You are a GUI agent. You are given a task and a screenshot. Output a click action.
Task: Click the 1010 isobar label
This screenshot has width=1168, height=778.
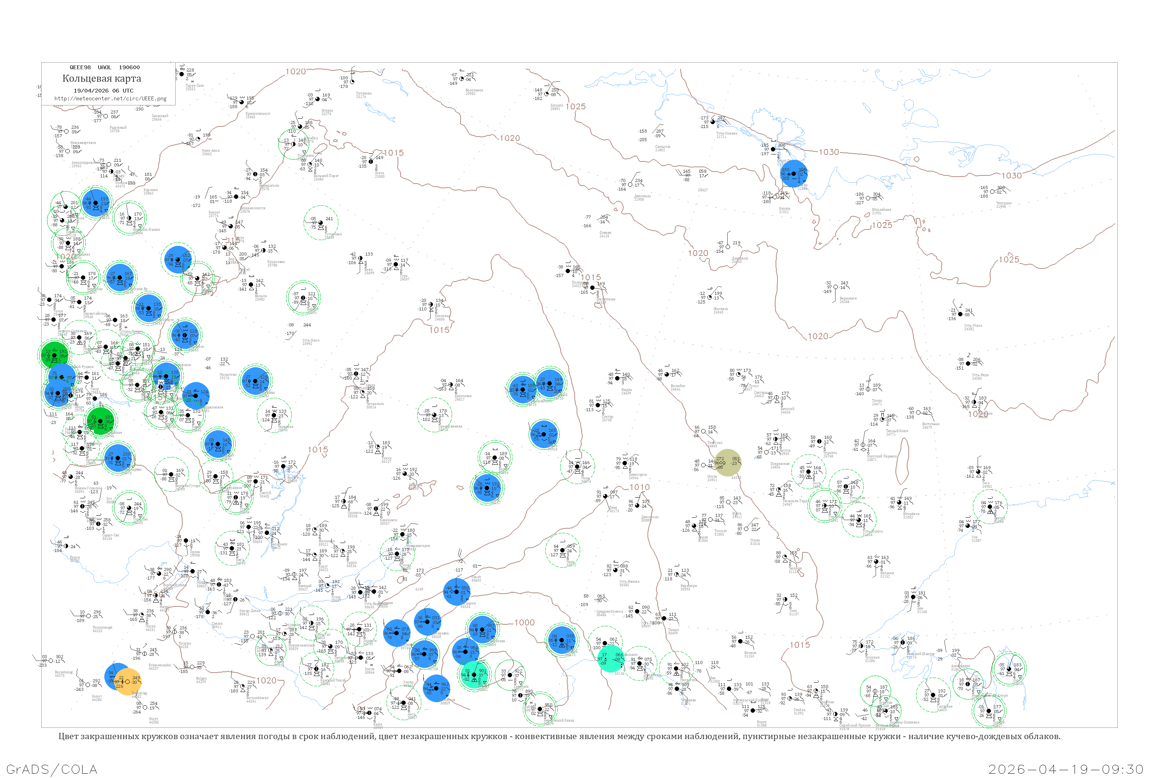(x=639, y=487)
